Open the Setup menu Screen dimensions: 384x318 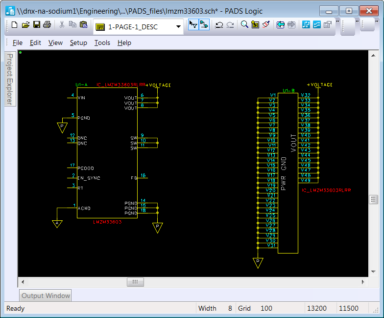78,43
